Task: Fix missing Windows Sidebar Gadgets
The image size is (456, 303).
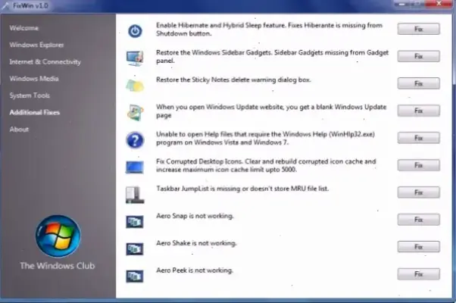Action: 418,56
